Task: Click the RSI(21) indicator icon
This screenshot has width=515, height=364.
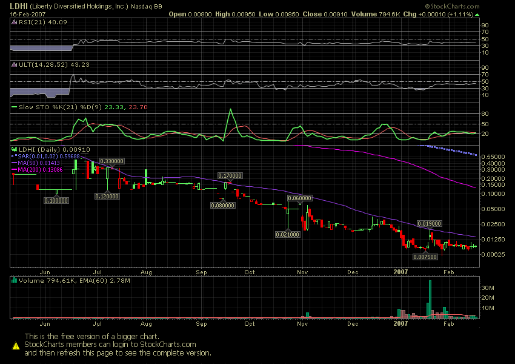Action: click(14, 22)
